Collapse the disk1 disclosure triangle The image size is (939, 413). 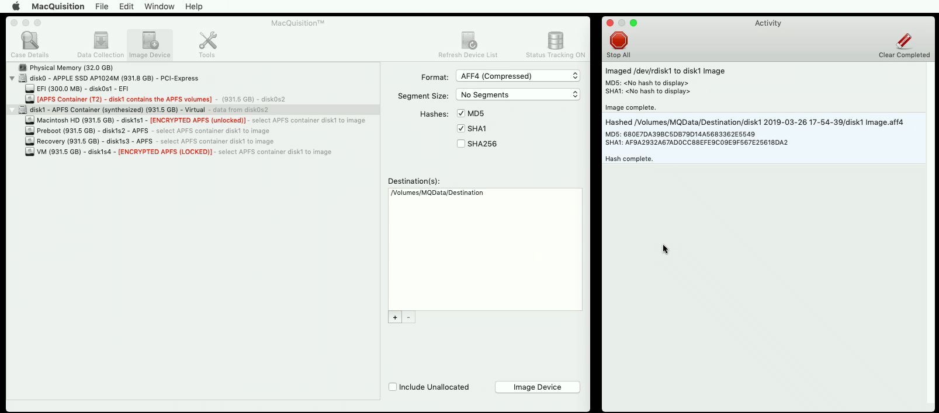pos(12,110)
